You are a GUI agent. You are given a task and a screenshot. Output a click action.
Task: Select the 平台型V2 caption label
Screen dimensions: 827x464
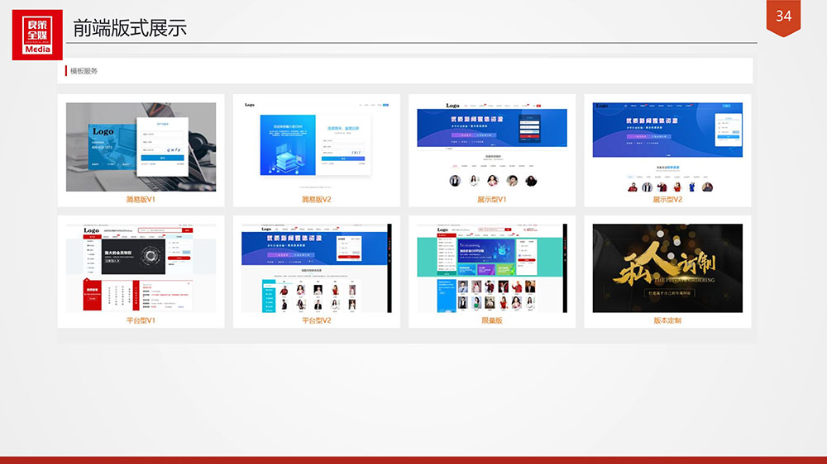pyautogui.click(x=316, y=320)
